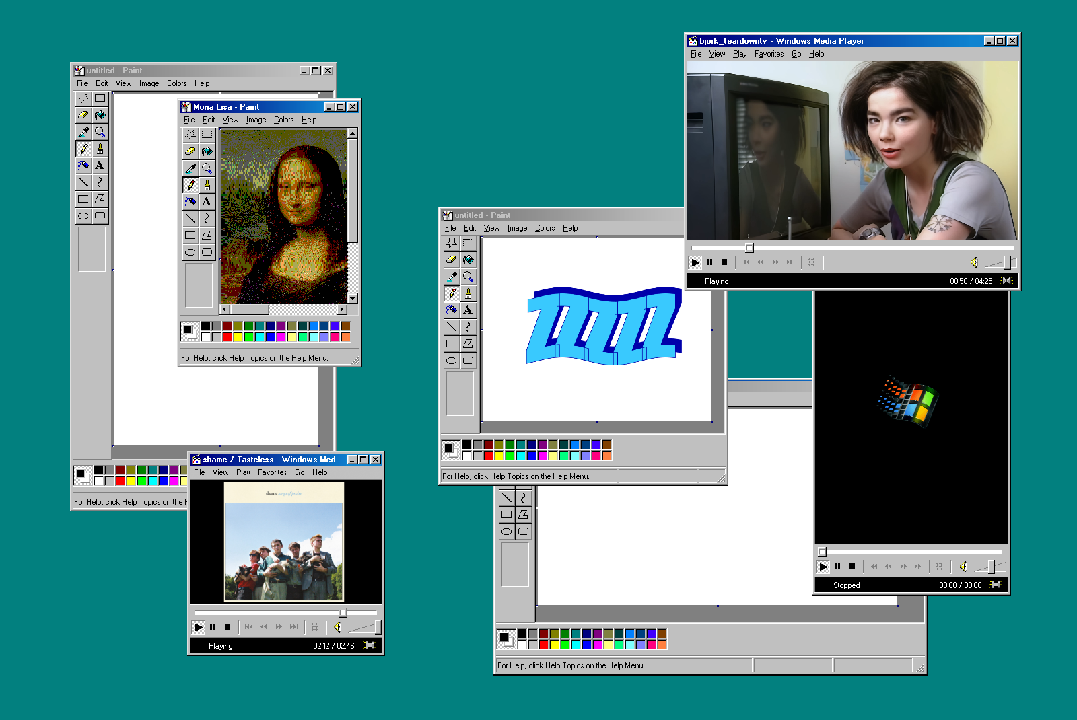Image resolution: width=1077 pixels, height=720 pixels.
Task: Select the Brush tool in Mona Lisa Paint
Action: [x=207, y=185]
